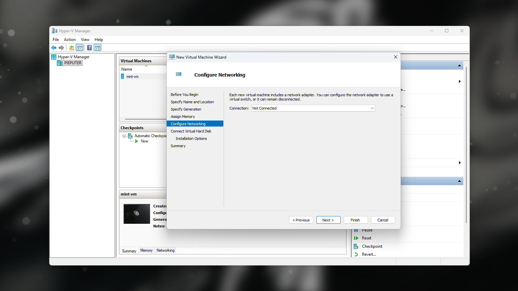Collapse the lower Actions pane section arrow
Screen dimensions: 518x291
click(x=459, y=181)
